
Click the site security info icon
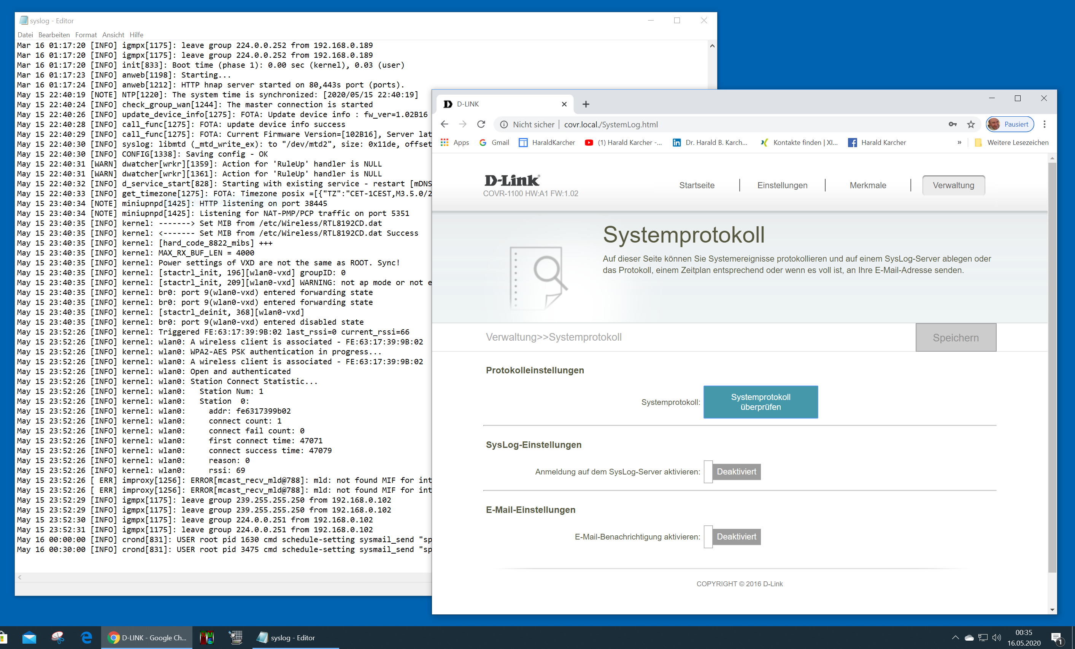click(x=503, y=125)
